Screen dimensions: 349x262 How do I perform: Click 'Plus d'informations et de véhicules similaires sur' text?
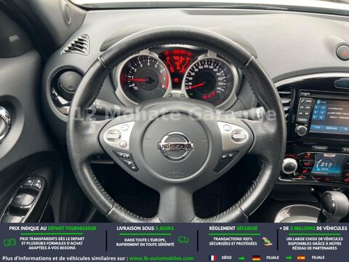(x=65, y=258)
